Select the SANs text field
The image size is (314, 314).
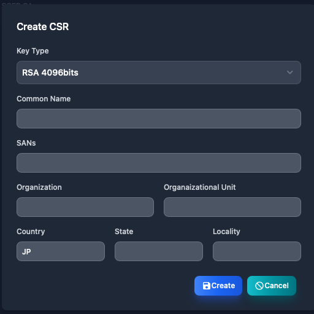(159, 163)
